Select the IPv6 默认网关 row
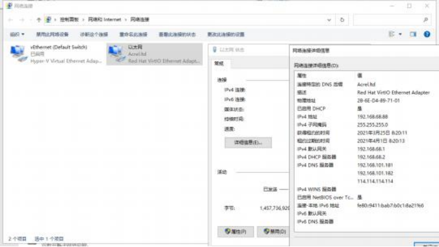The width and height of the screenshot is (439, 247). click(x=367, y=214)
